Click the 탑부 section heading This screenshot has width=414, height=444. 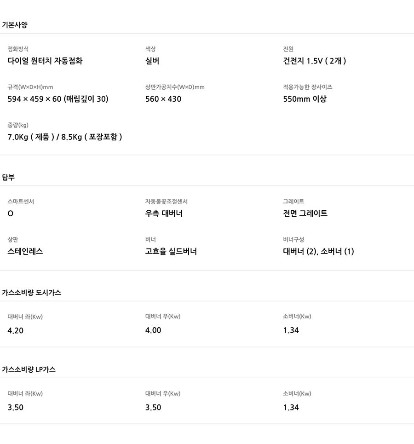pos(8,177)
